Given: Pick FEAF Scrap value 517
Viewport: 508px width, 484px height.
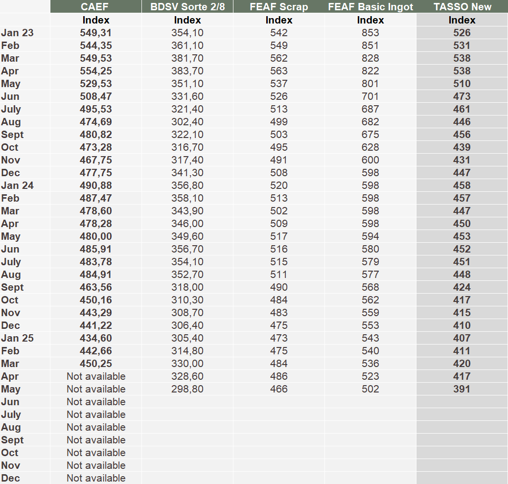Looking at the screenshot, I should pyautogui.click(x=279, y=236).
